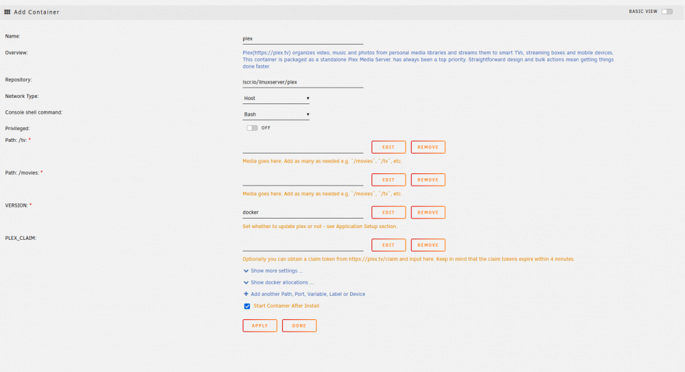Click the Apply button

pos(260,325)
